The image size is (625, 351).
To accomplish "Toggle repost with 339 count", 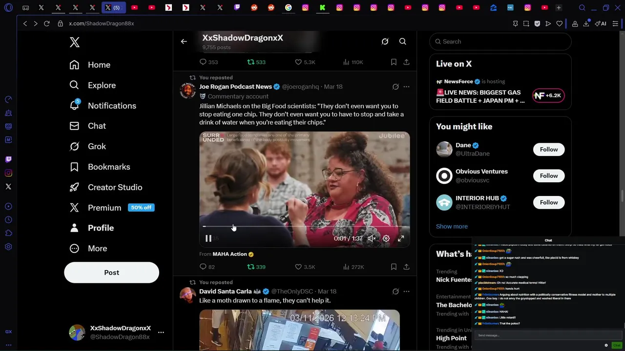I will tap(256, 267).
